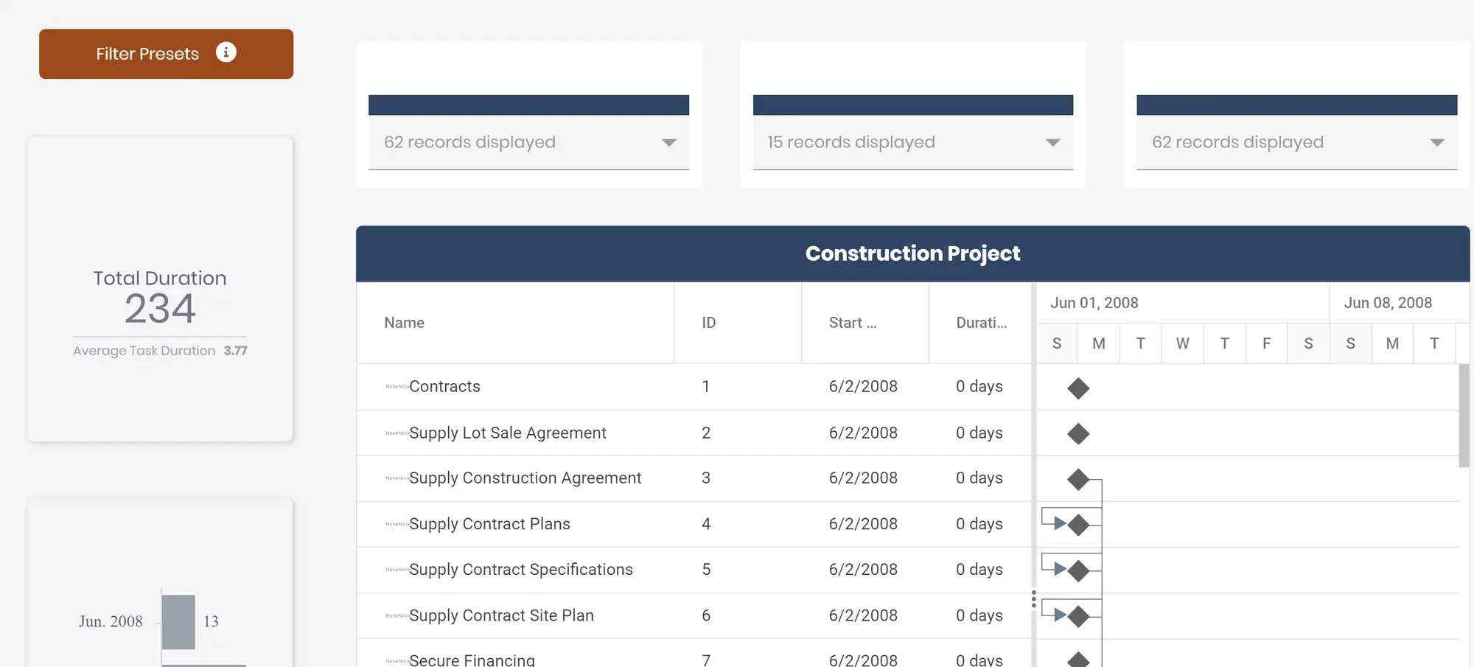This screenshot has height=667, width=1474.
Task: Click the Gantt vertical scrollbar thumb
Action: point(1464,416)
